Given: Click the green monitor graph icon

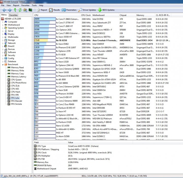Looking at the screenshot, I should [x=30, y=10].
